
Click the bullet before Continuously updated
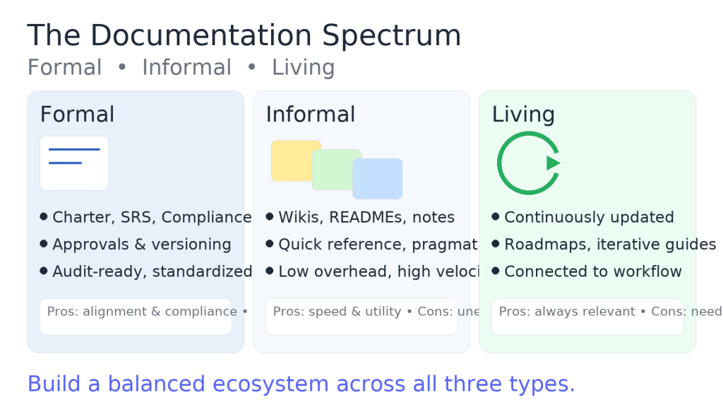496,217
